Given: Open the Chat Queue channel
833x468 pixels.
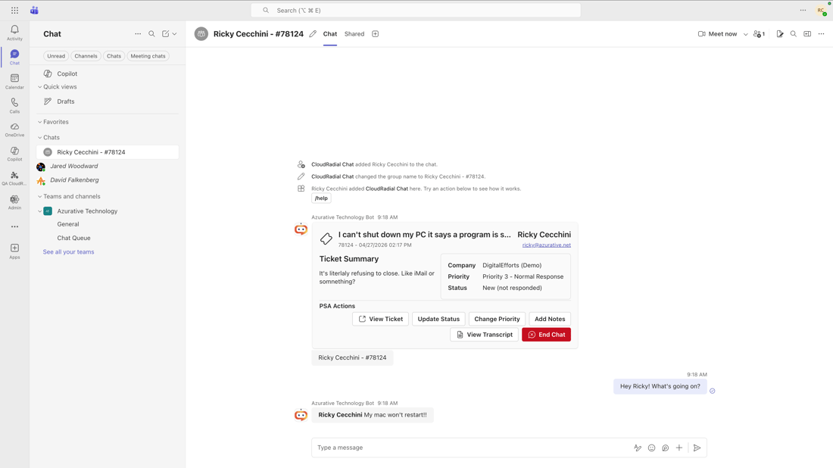Looking at the screenshot, I should click(x=73, y=237).
